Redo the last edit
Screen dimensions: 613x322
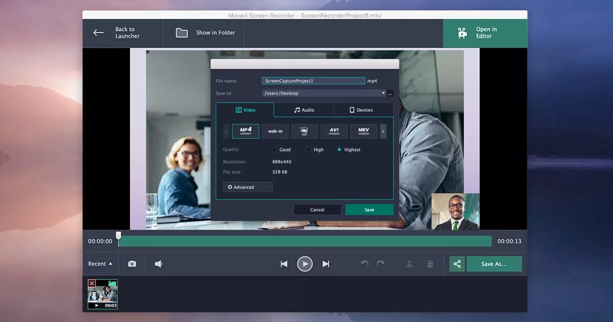pos(380,264)
